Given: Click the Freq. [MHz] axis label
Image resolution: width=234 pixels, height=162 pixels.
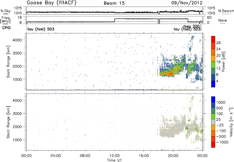Looking at the screenshot, I should tap(6, 20).
